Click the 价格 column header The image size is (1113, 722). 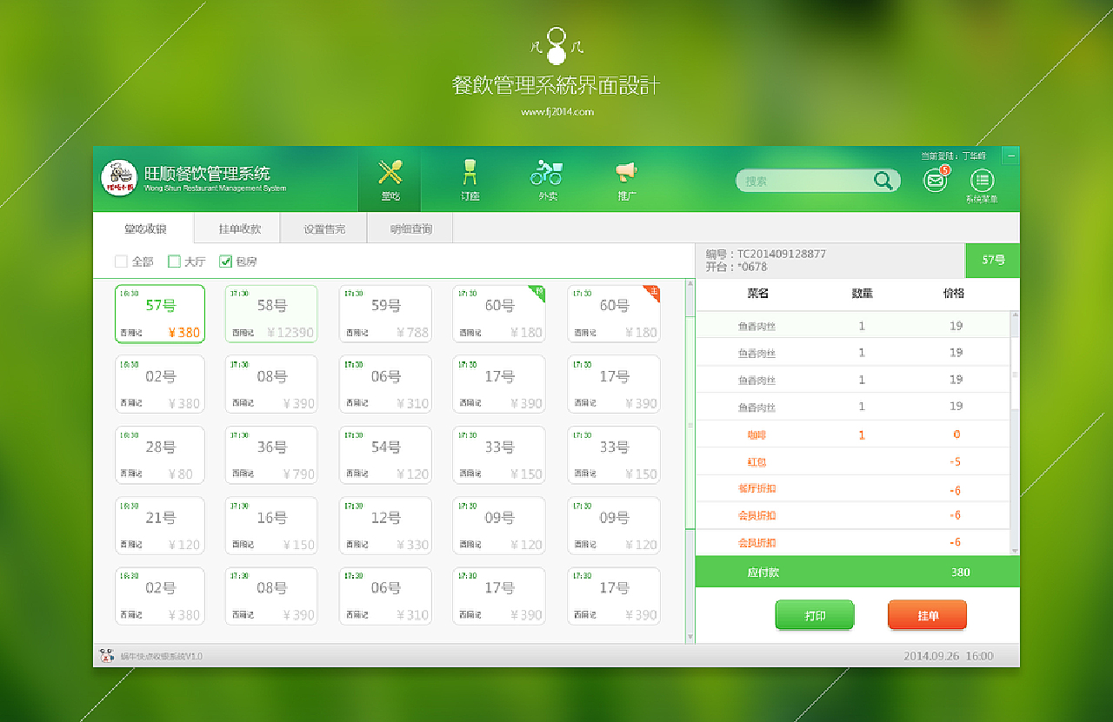(954, 294)
